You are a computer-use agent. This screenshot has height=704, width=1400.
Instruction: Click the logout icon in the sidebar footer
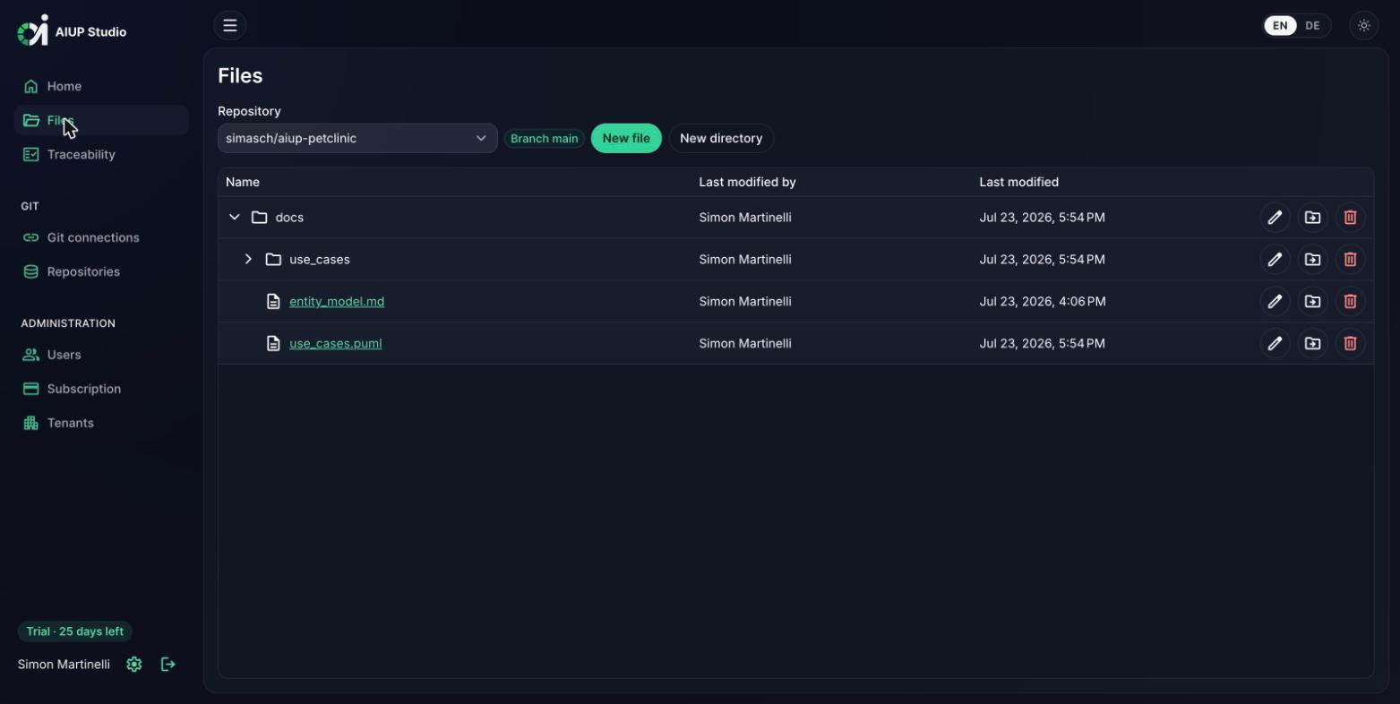click(x=168, y=665)
